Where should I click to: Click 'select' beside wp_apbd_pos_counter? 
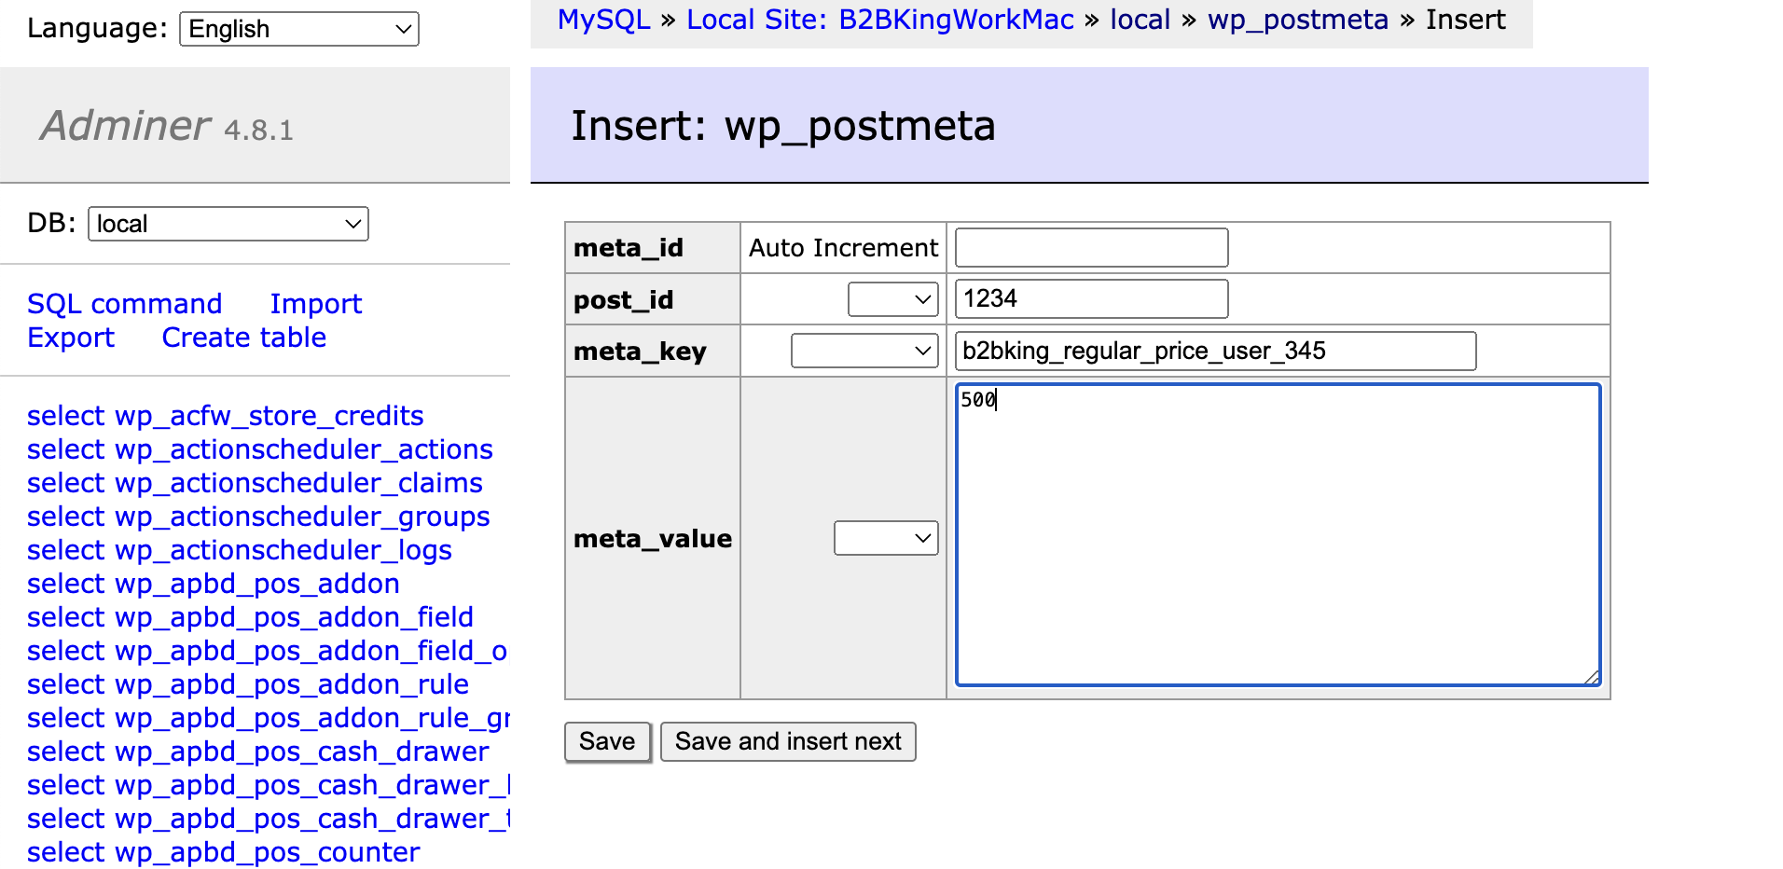(x=66, y=852)
